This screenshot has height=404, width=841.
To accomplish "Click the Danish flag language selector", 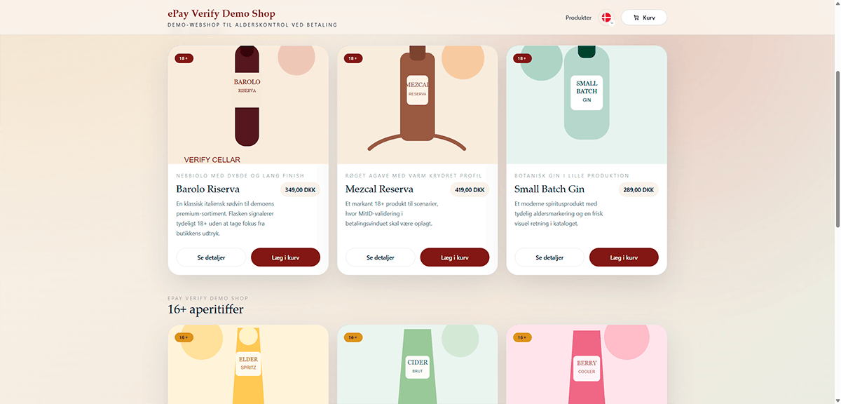I will click(x=607, y=18).
